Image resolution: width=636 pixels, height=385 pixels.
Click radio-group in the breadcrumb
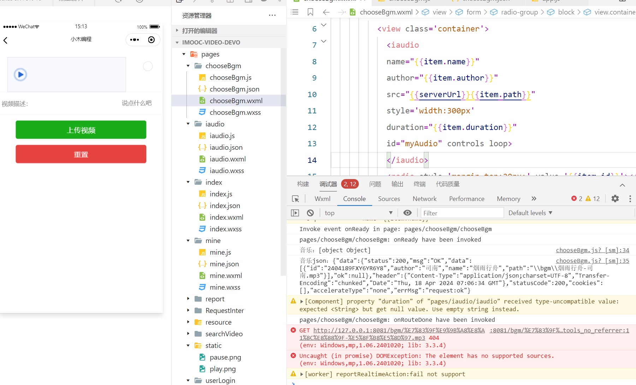click(519, 12)
